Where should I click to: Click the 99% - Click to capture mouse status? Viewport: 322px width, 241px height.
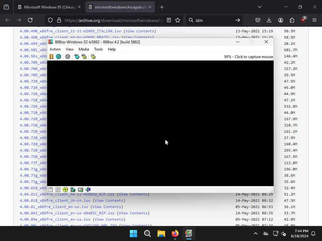tap(248, 57)
